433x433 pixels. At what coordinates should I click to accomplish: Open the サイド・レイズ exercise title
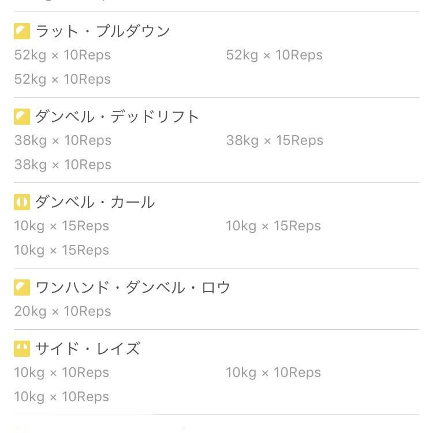88,349
